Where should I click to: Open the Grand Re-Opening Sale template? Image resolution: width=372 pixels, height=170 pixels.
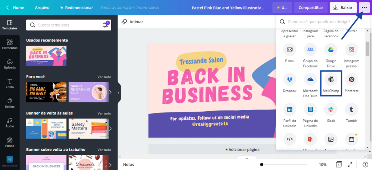pos(89,92)
